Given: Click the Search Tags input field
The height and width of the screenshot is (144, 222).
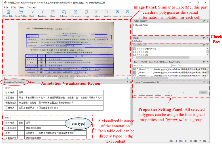Looking at the screenshot, I should pyautogui.click(x=190, y=65).
